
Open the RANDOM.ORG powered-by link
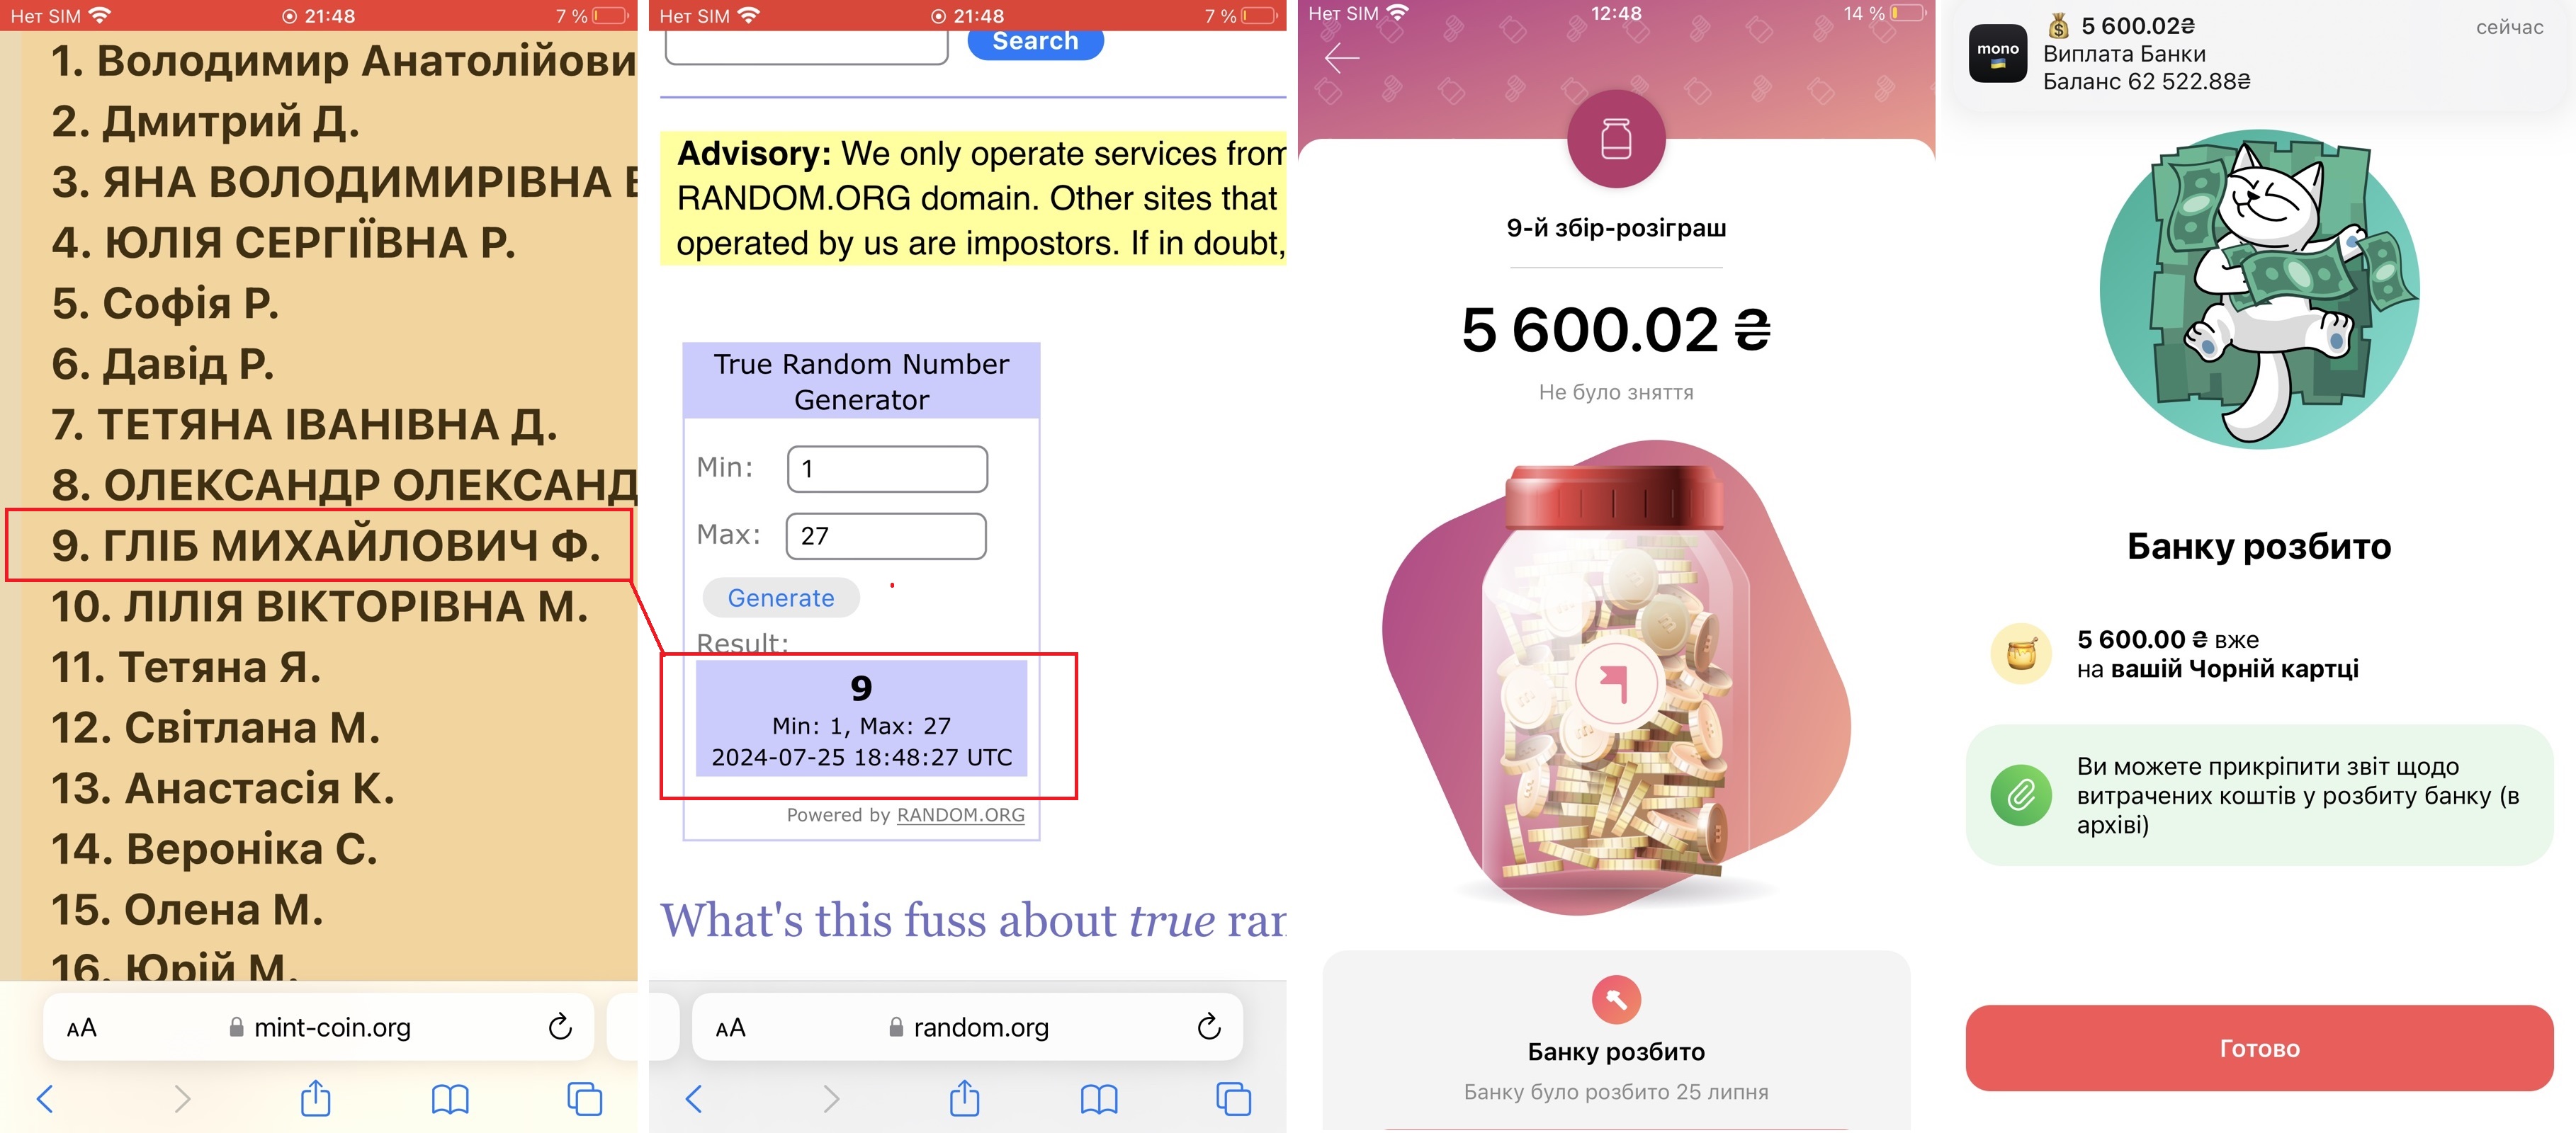pyautogui.click(x=960, y=814)
